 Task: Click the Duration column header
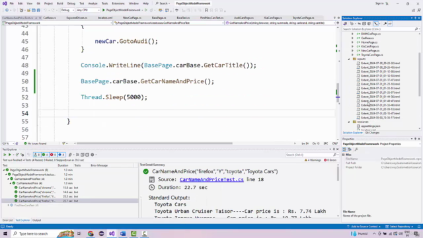point(63,165)
